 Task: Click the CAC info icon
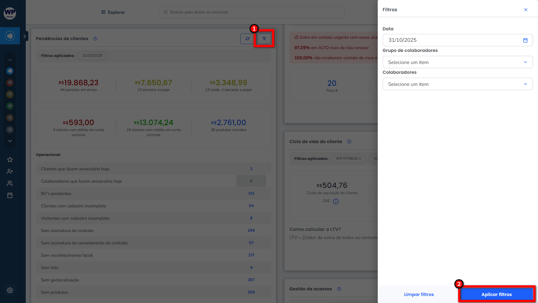coord(336,201)
